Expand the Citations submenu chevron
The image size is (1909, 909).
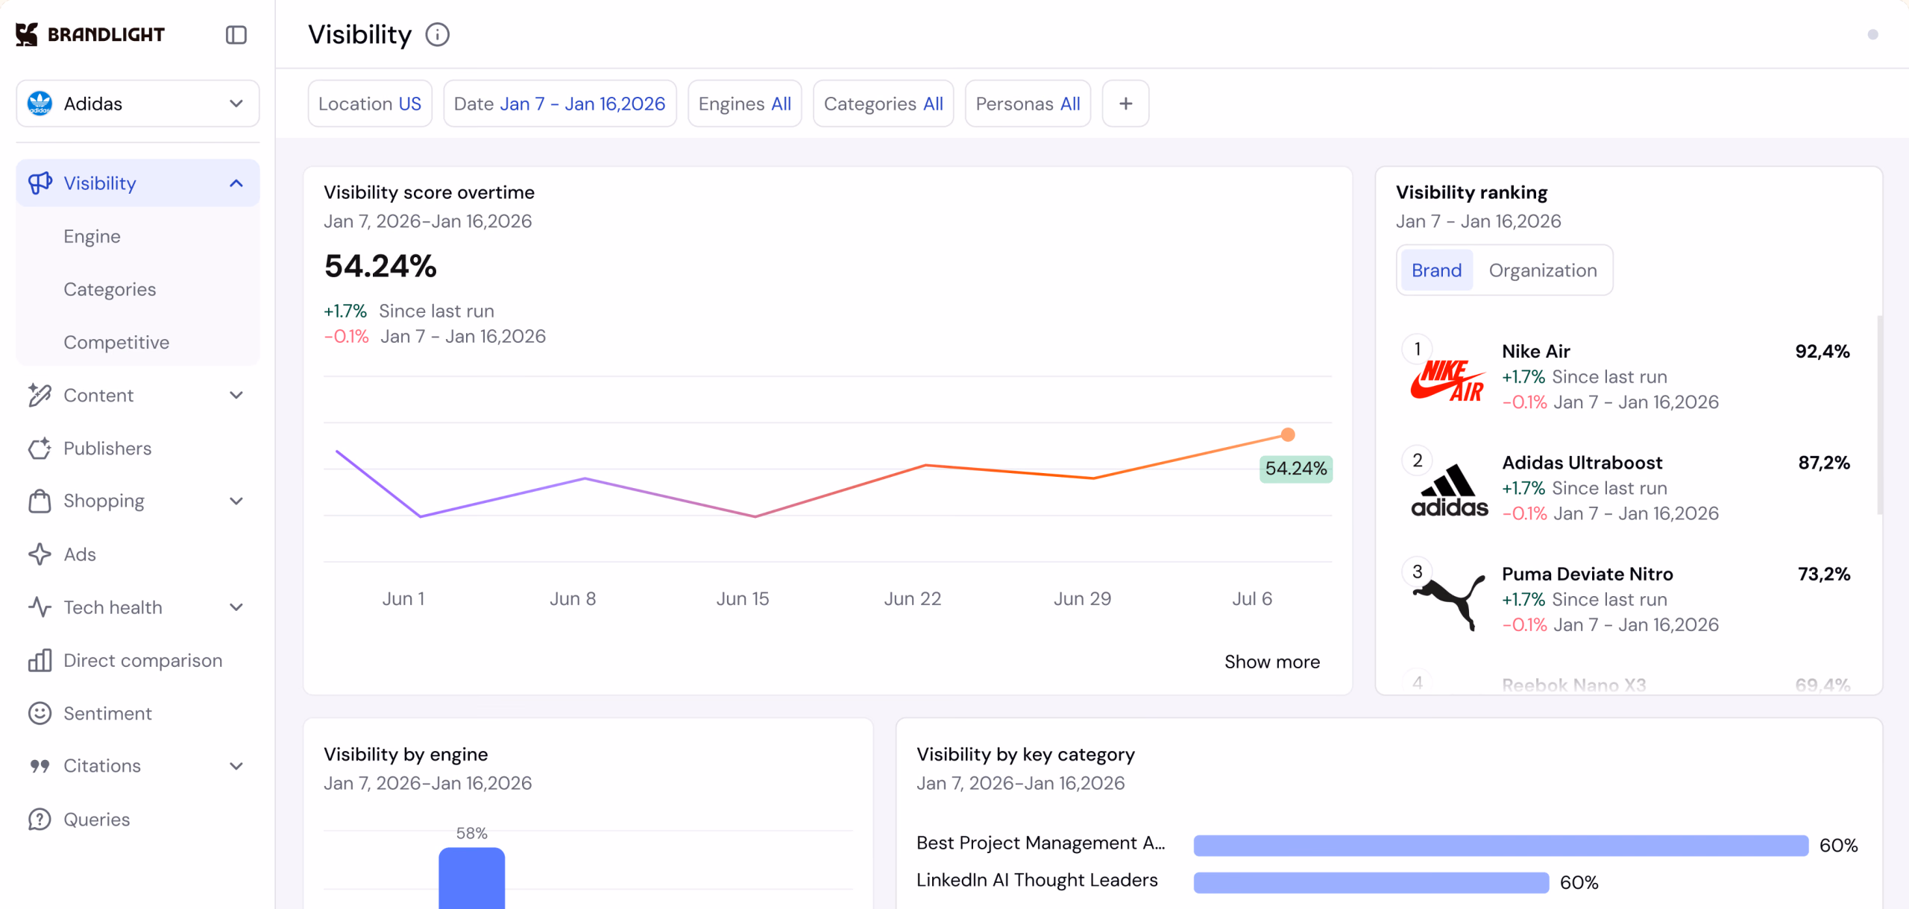[236, 766]
